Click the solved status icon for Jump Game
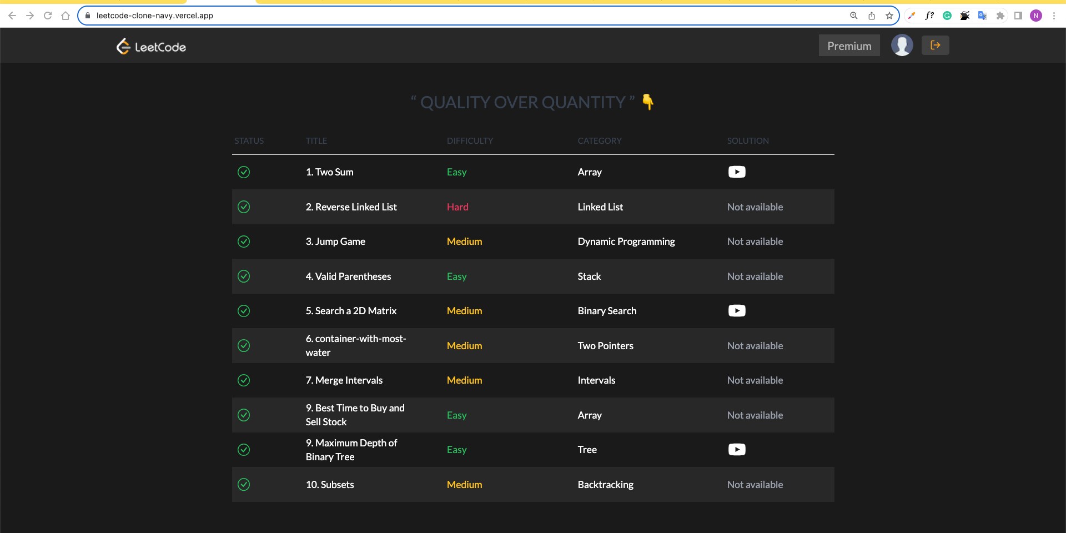The image size is (1066, 533). 244,242
